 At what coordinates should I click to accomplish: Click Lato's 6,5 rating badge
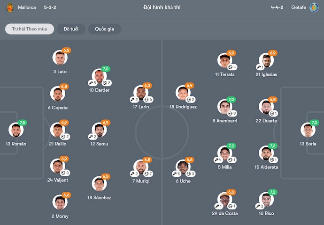[x=66, y=51]
